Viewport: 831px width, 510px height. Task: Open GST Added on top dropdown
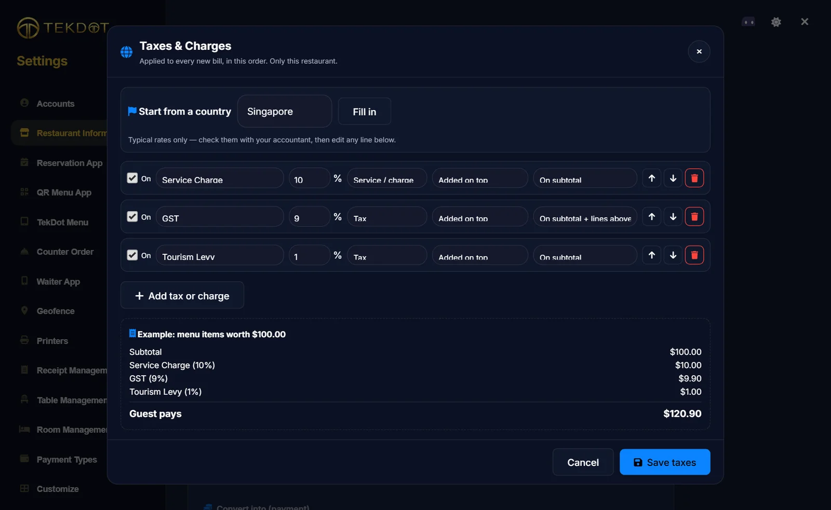click(x=480, y=216)
